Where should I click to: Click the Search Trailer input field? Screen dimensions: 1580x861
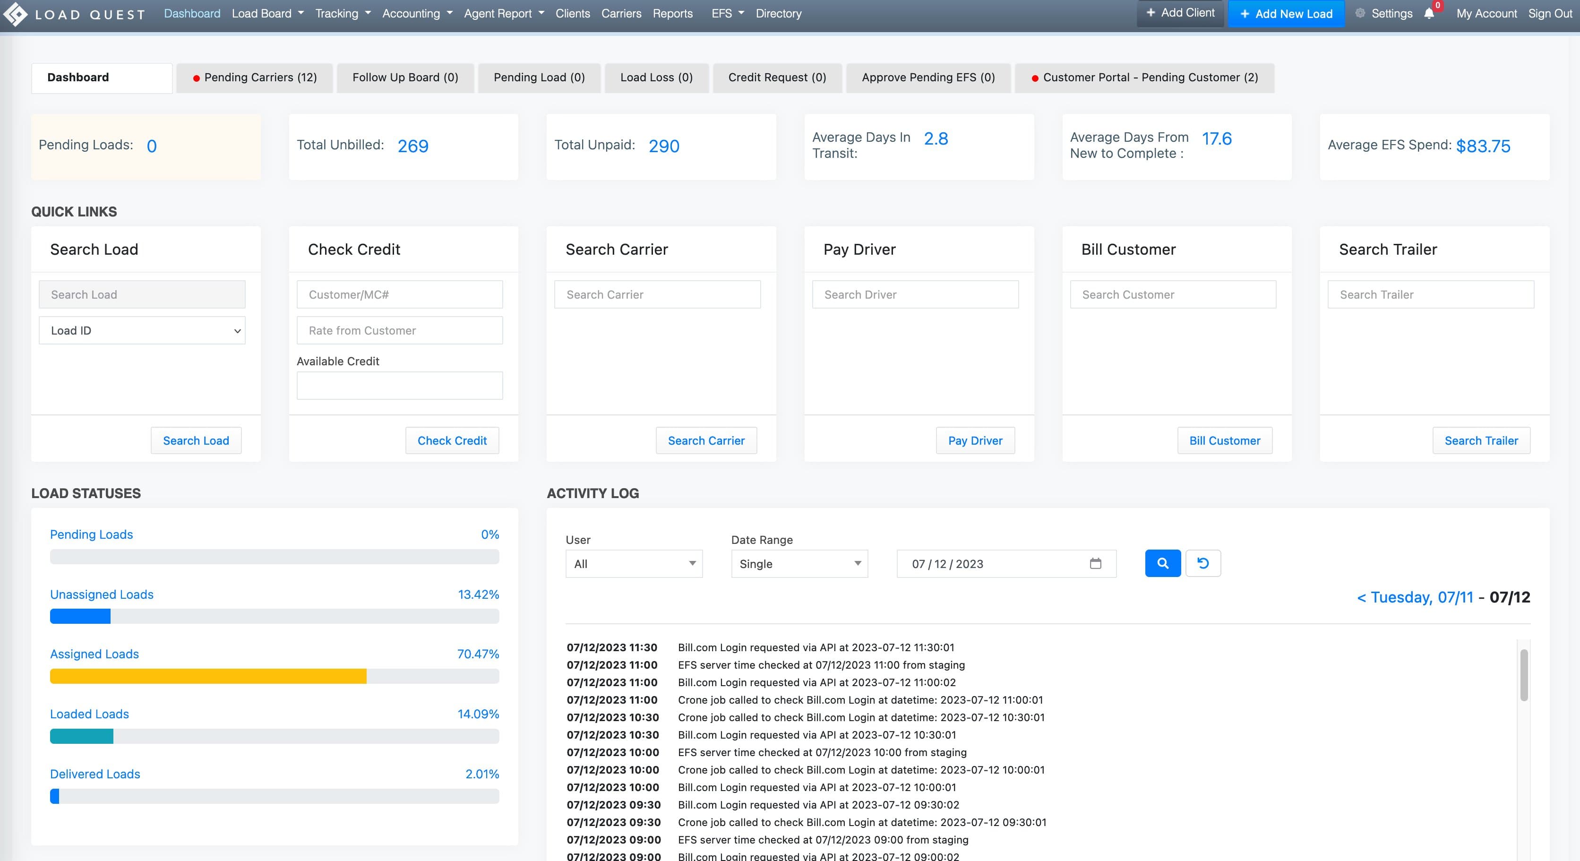coord(1431,294)
